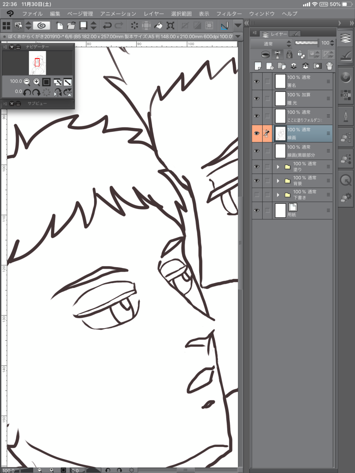Toggle clip to layer below icon
This screenshot has width=355, height=473.
(x=265, y=55)
